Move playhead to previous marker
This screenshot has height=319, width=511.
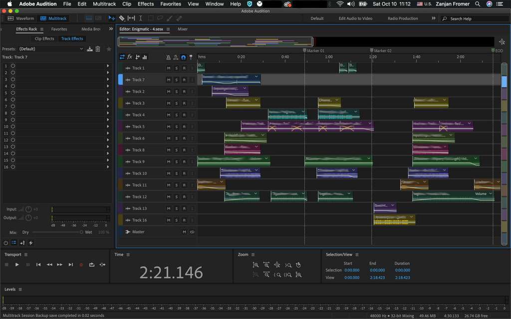click(38, 265)
